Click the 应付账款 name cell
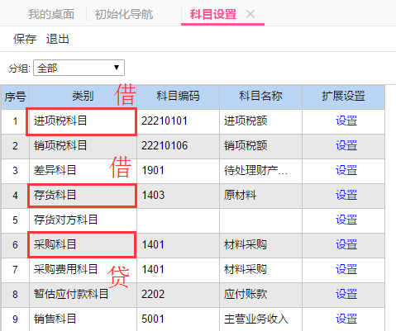This screenshot has width=396, height=331. (x=260, y=295)
